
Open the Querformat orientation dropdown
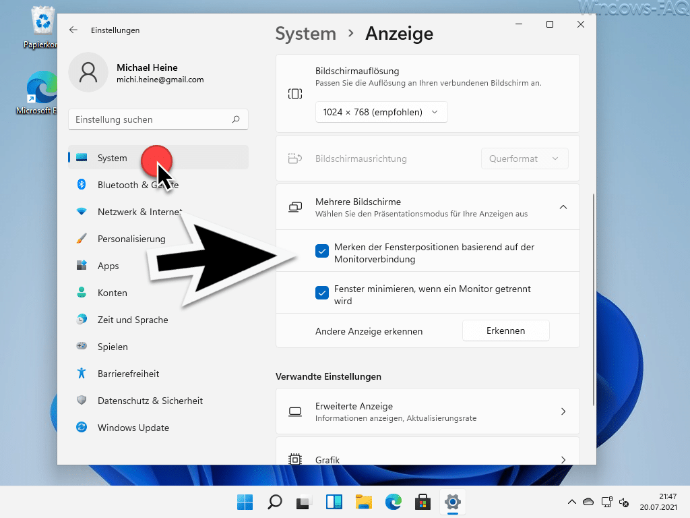coord(524,159)
